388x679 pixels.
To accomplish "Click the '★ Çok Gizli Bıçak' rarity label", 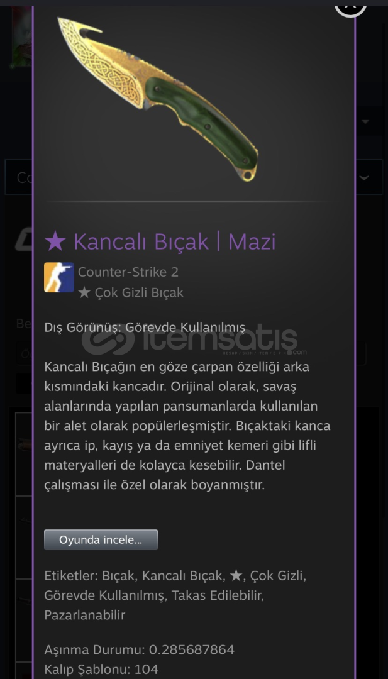I will point(131,293).
